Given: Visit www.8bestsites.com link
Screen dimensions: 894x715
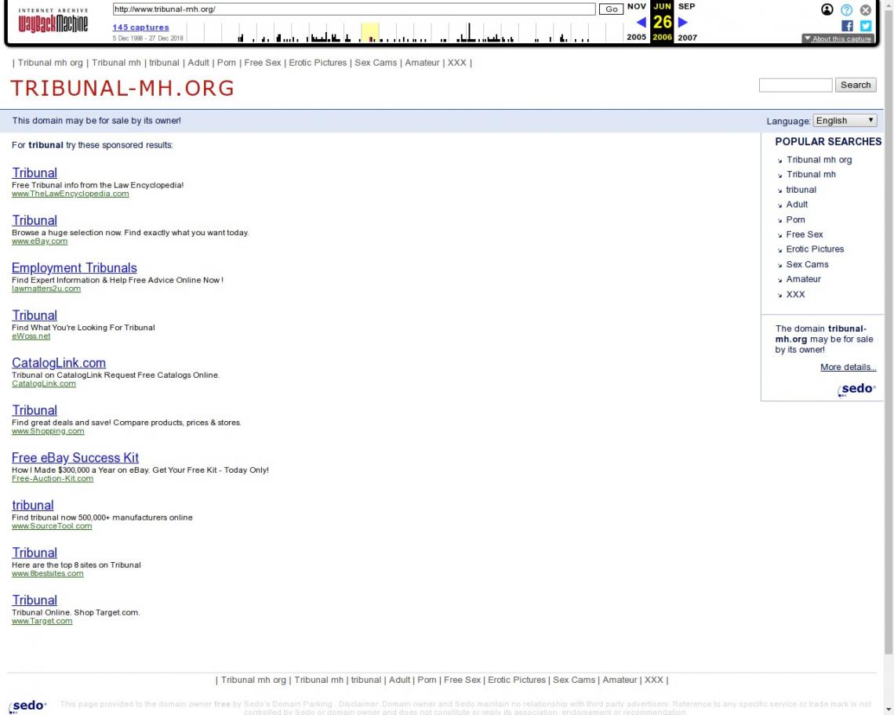Looking at the screenshot, I should (x=47, y=574).
